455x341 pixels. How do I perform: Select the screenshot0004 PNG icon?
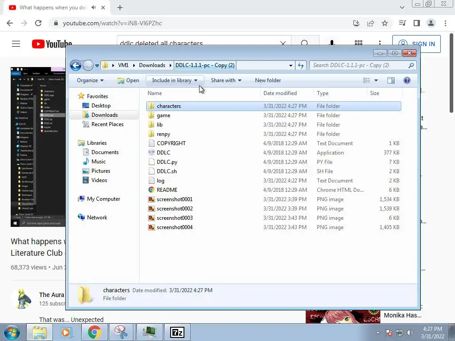pyautogui.click(x=151, y=227)
